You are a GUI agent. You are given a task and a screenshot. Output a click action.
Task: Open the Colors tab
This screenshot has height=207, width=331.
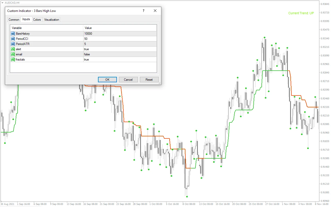point(37,19)
